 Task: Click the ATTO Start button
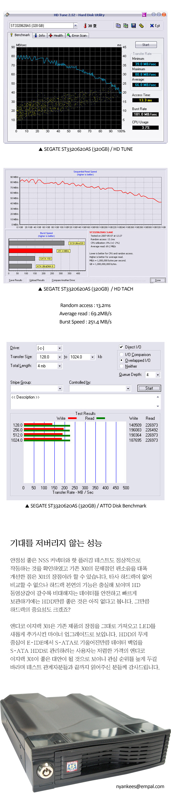tap(149, 388)
